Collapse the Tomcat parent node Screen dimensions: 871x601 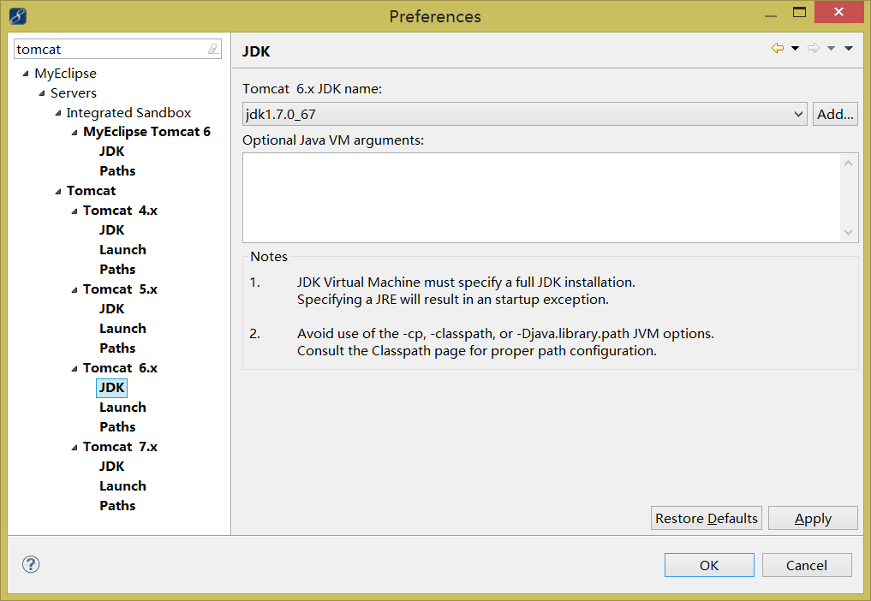pos(58,191)
